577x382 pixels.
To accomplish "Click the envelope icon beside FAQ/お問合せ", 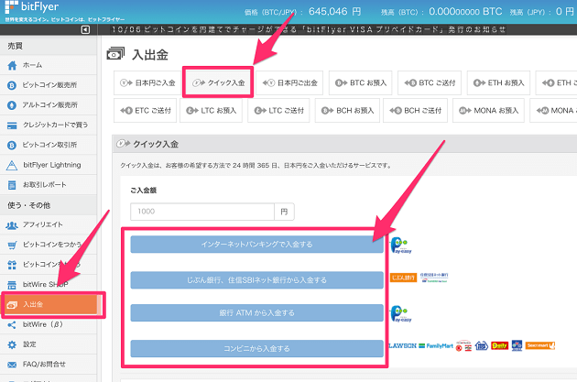I will (x=12, y=365).
